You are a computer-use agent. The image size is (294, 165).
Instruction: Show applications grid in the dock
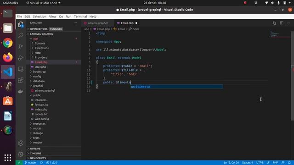pos(8,158)
